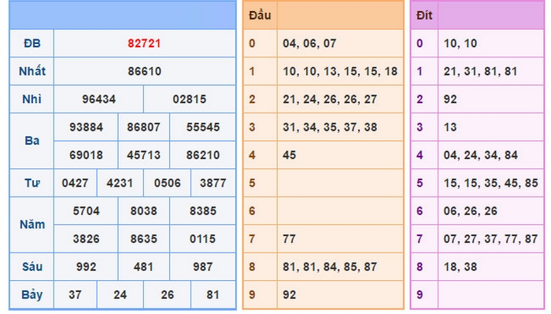Select the Ba prize number 86807
This screenshot has width=551, height=314.
pyautogui.click(x=144, y=127)
